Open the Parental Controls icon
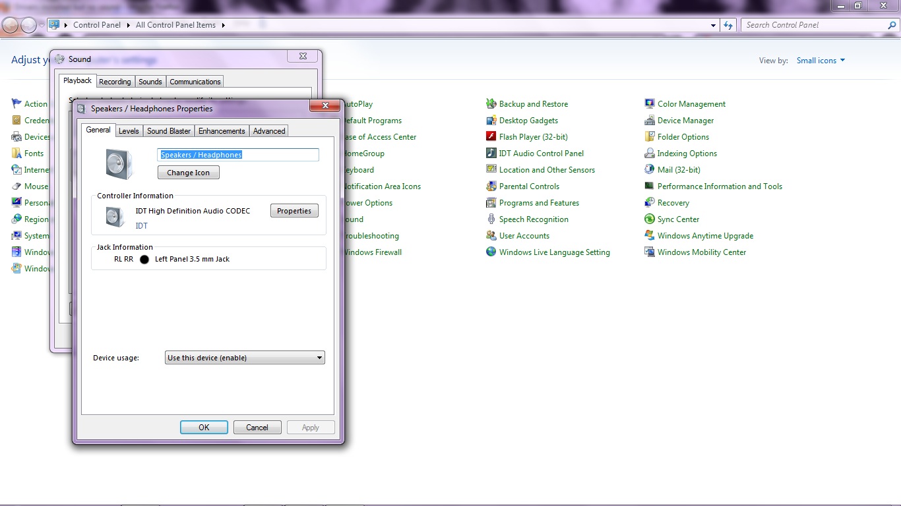 (x=491, y=186)
